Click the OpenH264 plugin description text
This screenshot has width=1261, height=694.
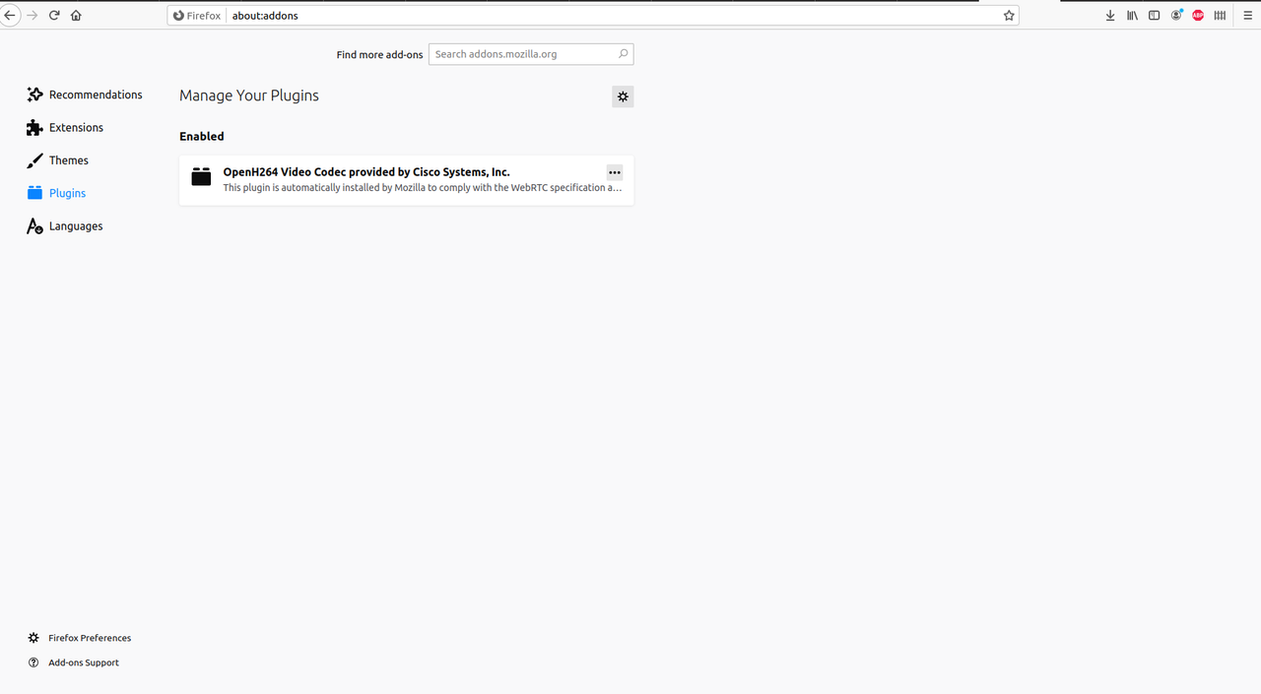pyautogui.click(x=422, y=188)
